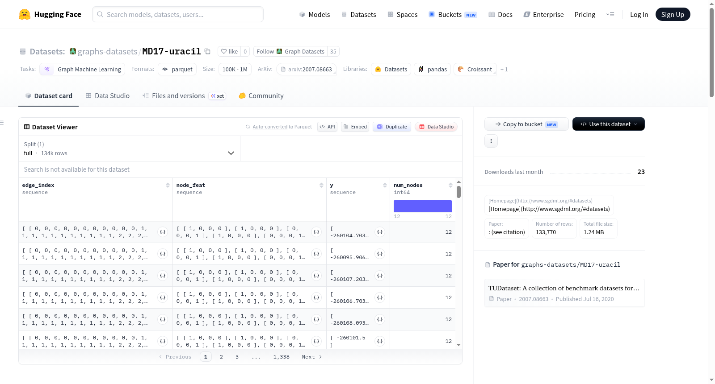Expand node_feat cell in the -260108.093 row
Image resolution: width=715 pixels, height=384 pixels.
click(316, 319)
